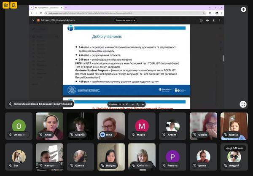Click Марія's participant tile with M avatar
This screenshot has height=176, width=253.
click(142, 126)
